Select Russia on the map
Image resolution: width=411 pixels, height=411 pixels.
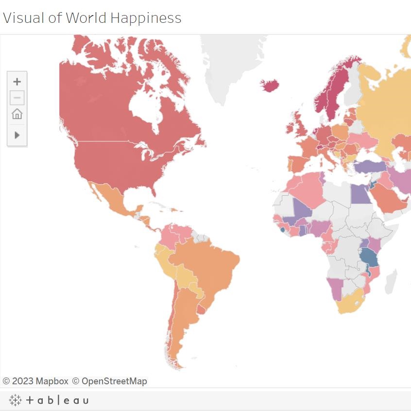[x=389, y=107]
